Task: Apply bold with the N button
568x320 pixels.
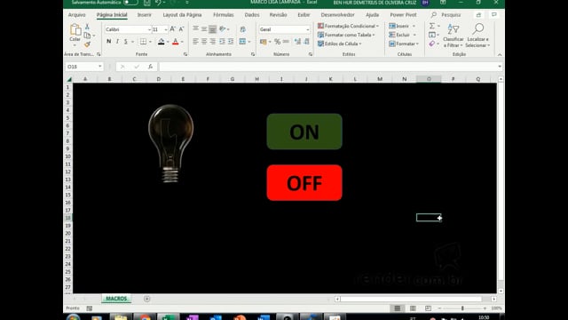Action: point(108,42)
